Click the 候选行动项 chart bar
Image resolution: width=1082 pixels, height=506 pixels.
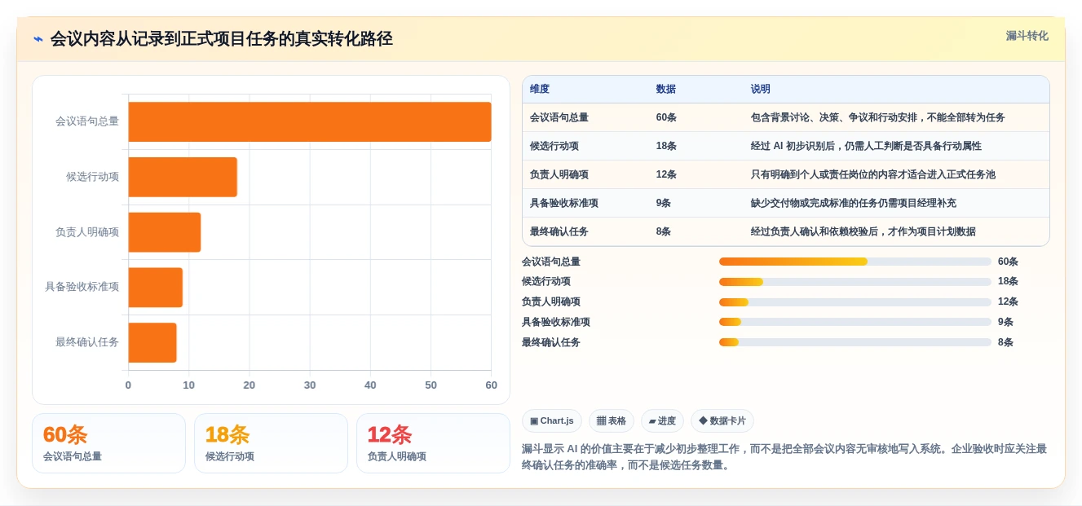[x=183, y=177]
